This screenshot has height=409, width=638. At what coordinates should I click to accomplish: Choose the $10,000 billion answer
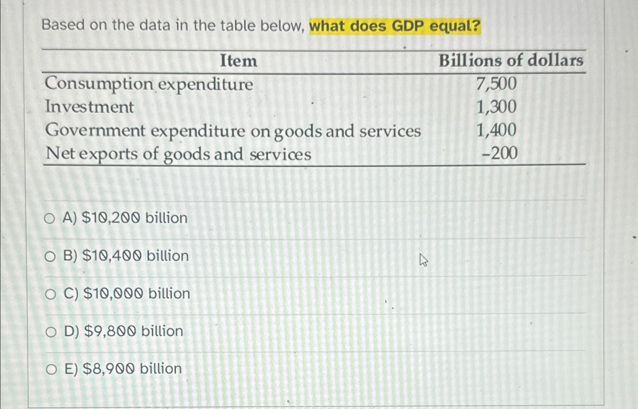(126, 294)
